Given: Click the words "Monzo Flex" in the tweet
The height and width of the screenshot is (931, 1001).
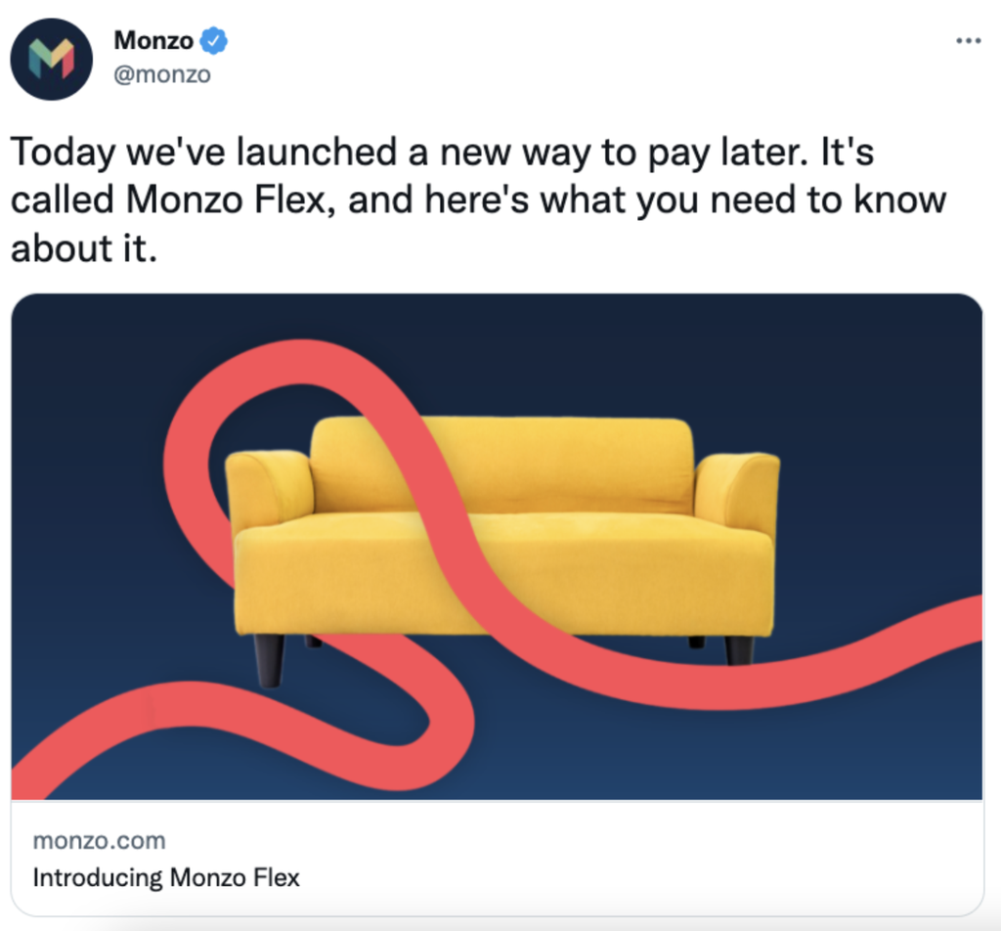Looking at the screenshot, I should pos(226,199).
